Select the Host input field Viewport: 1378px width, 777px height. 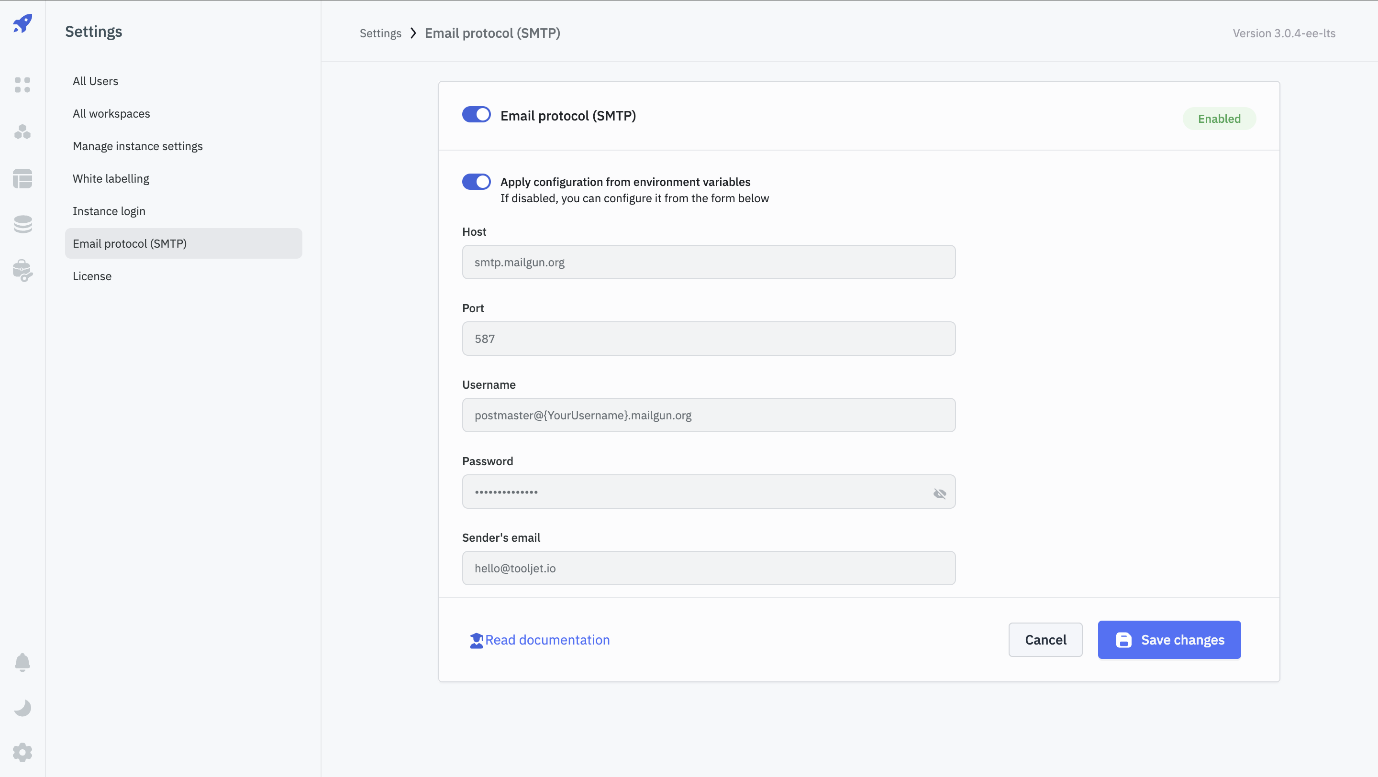pos(709,262)
